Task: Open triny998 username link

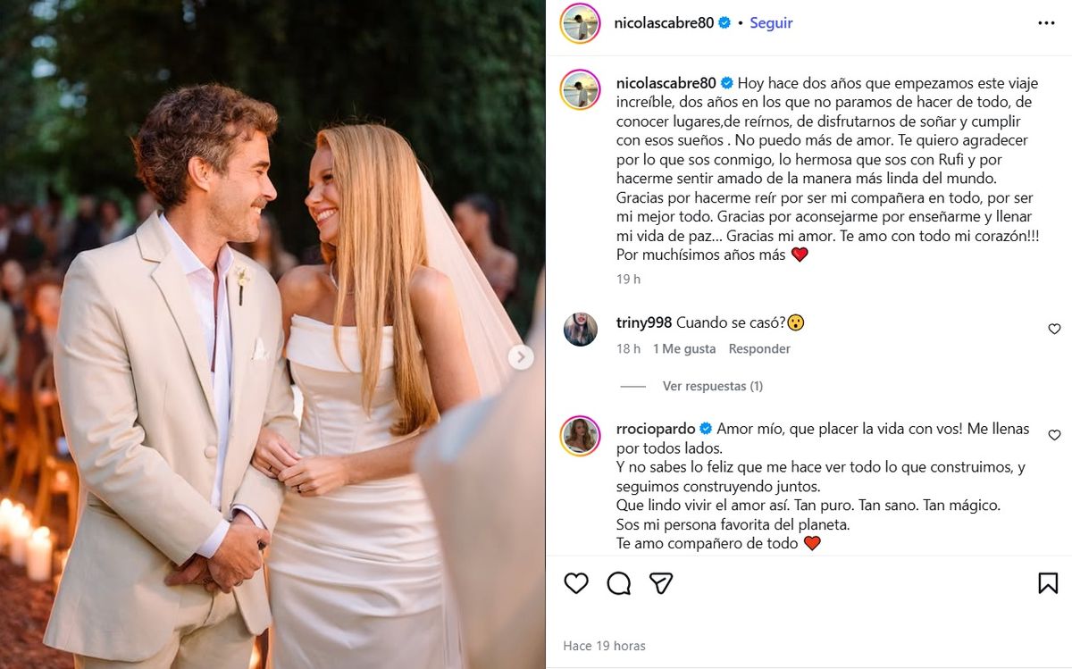Action: coord(644,322)
